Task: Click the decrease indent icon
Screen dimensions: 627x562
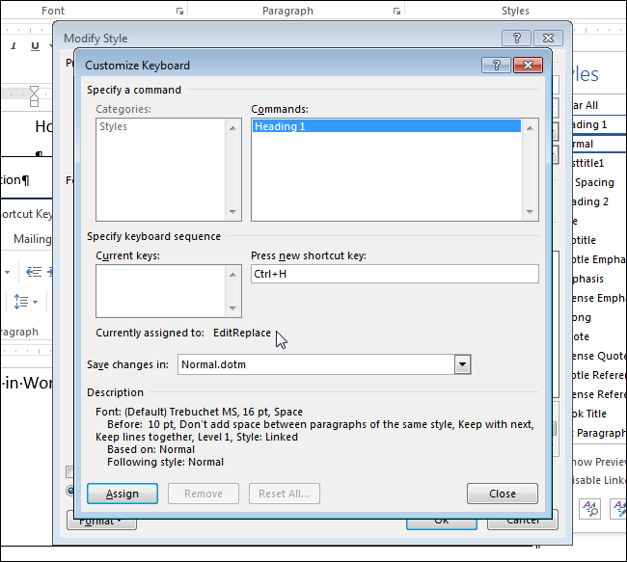Action: (34, 272)
